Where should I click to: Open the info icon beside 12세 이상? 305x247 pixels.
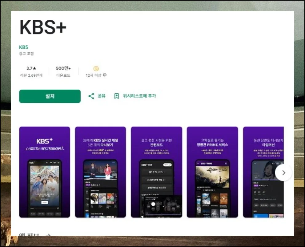click(x=105, y=75)
